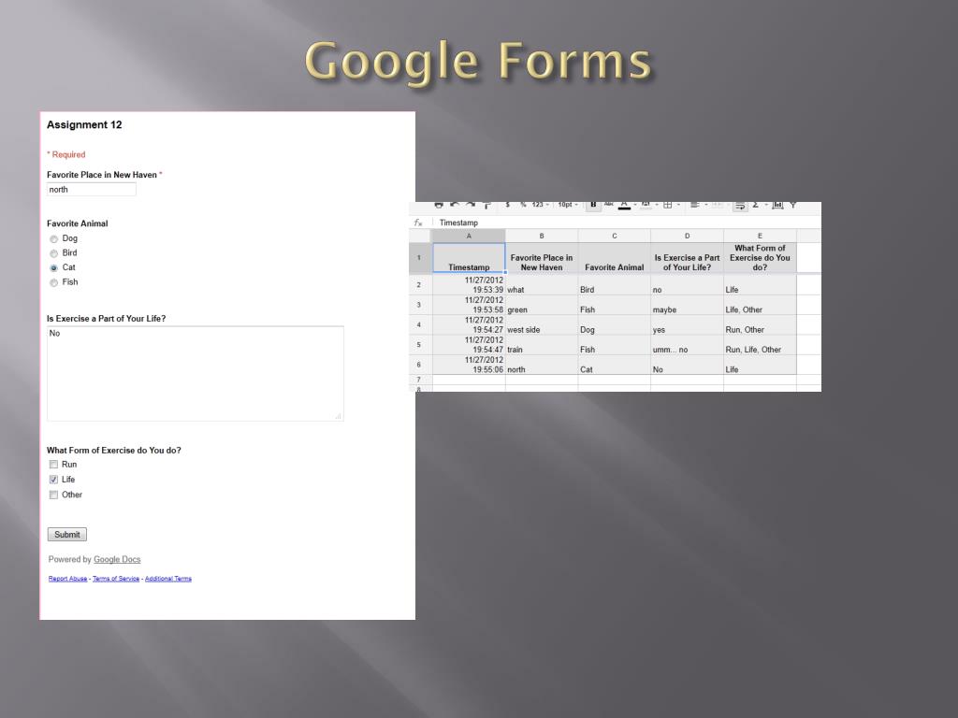The width and height of the screenshot is (958, 718).
Task: Open text color picker
Action: 624,205
